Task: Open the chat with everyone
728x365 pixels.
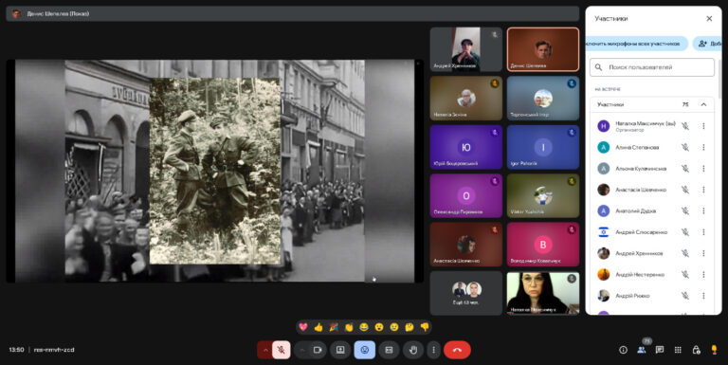Action: [x=660, y=350]
